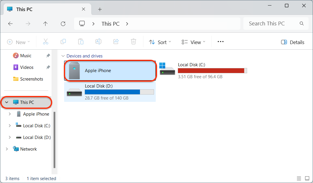
Task: Refresh the This PC view
Action: click(x=63, y=24)
